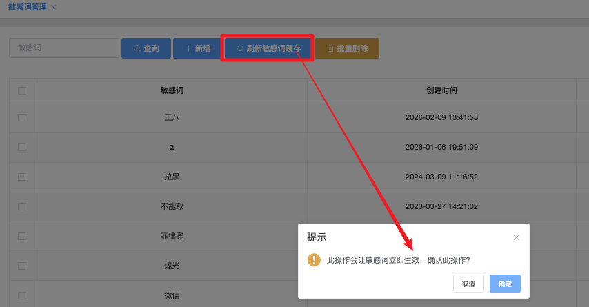Mark the checkbox for the 爆光 row
This screenshot has height=307, width=589.
click(22, 266)
